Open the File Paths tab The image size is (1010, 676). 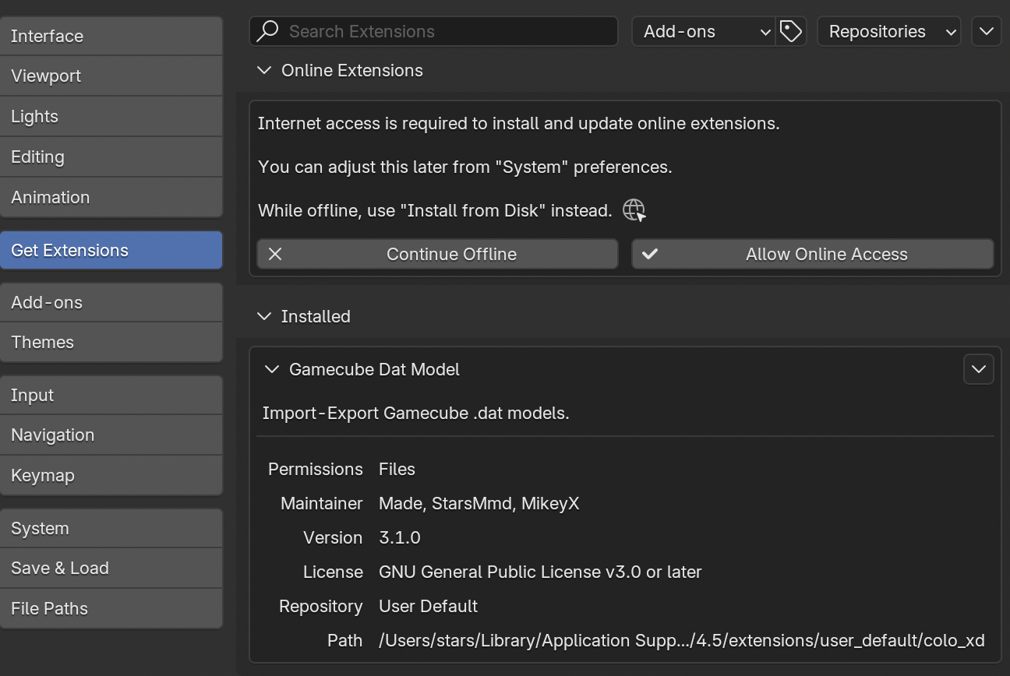(111, 609)
